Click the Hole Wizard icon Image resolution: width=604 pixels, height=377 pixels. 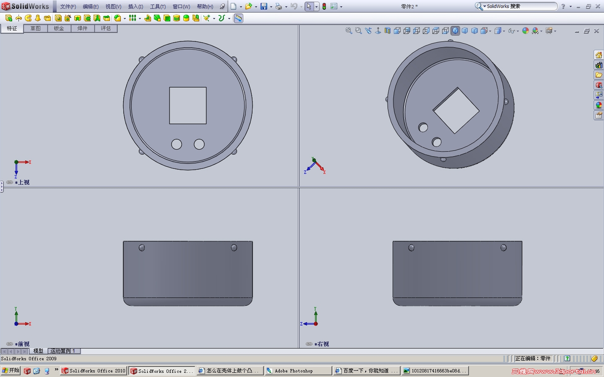68,18
